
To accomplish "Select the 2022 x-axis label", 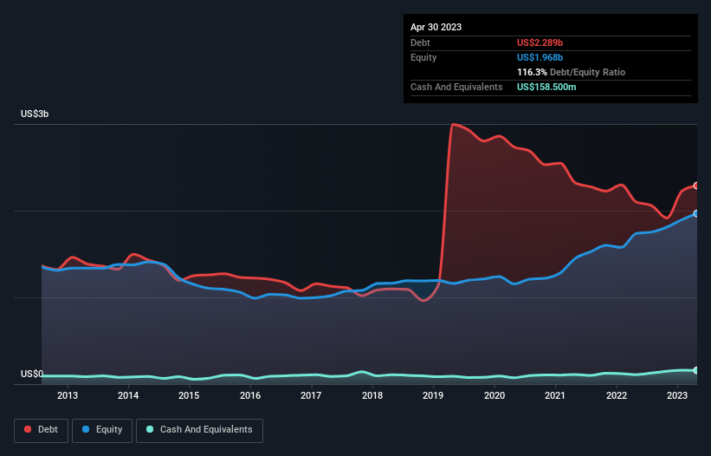I will [x=617, y=395].
